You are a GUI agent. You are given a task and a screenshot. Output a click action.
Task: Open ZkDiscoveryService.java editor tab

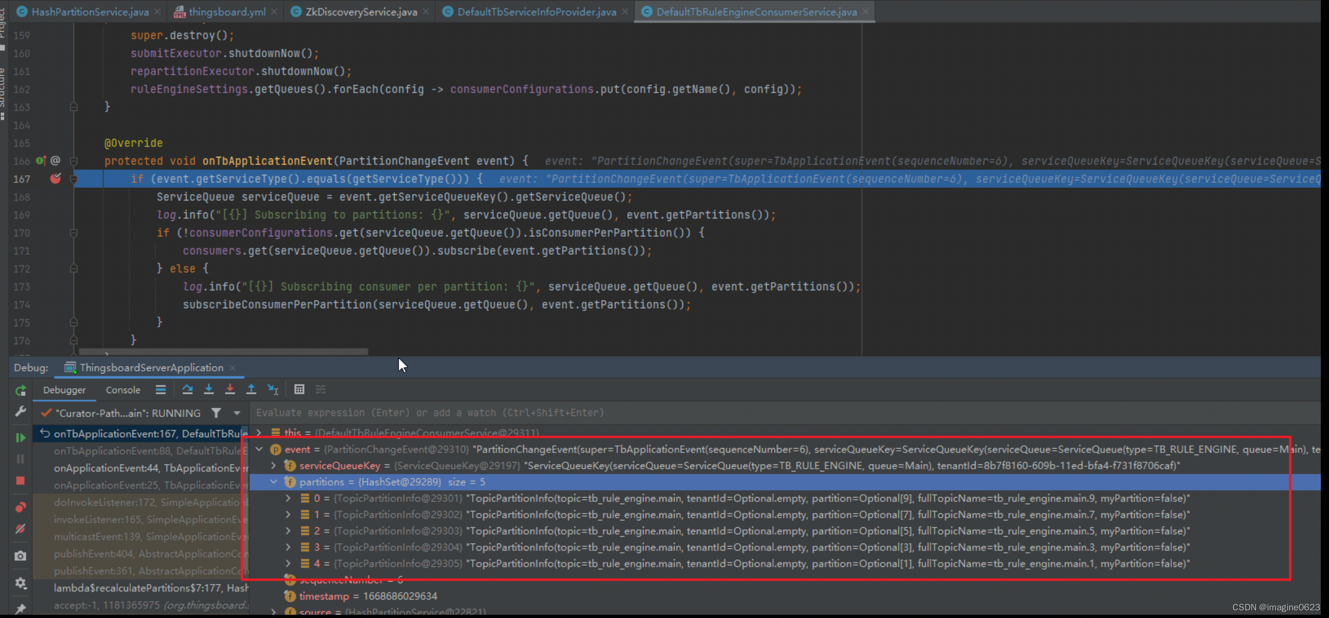[x=361, y=11]
